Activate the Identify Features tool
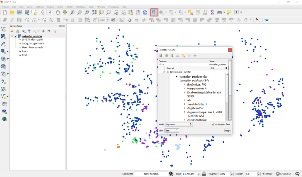302x177 pixels. click(154, 12)
